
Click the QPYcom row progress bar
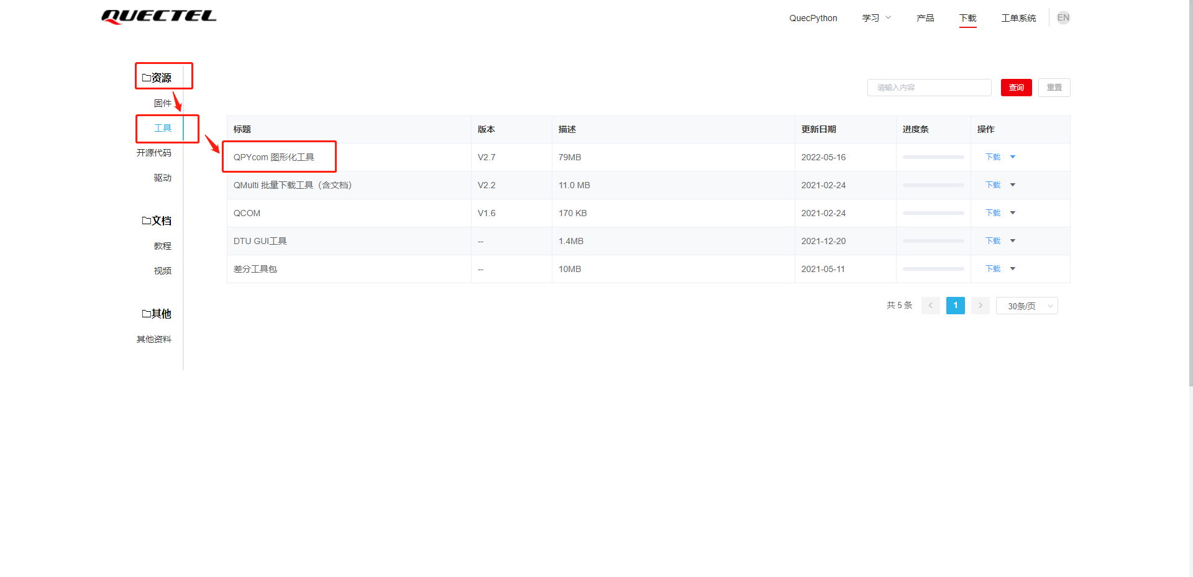[x=933, y=157]
